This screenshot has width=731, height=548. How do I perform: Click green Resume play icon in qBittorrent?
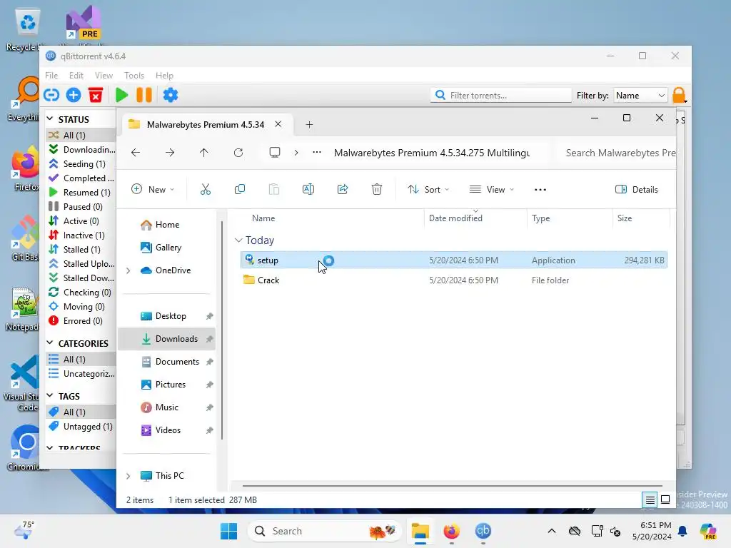121,95
